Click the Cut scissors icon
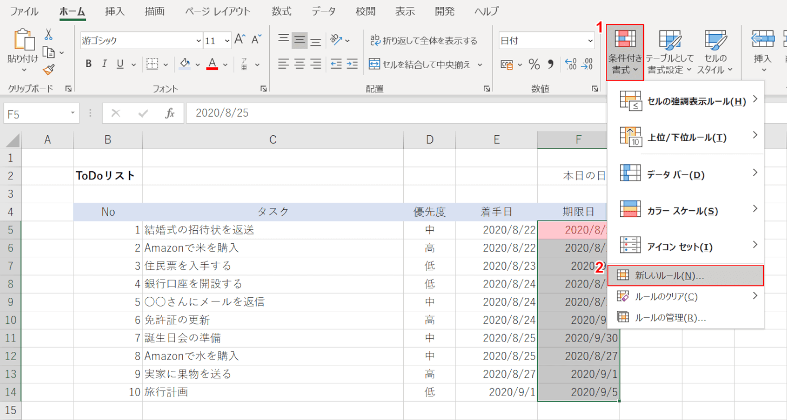 49,35
